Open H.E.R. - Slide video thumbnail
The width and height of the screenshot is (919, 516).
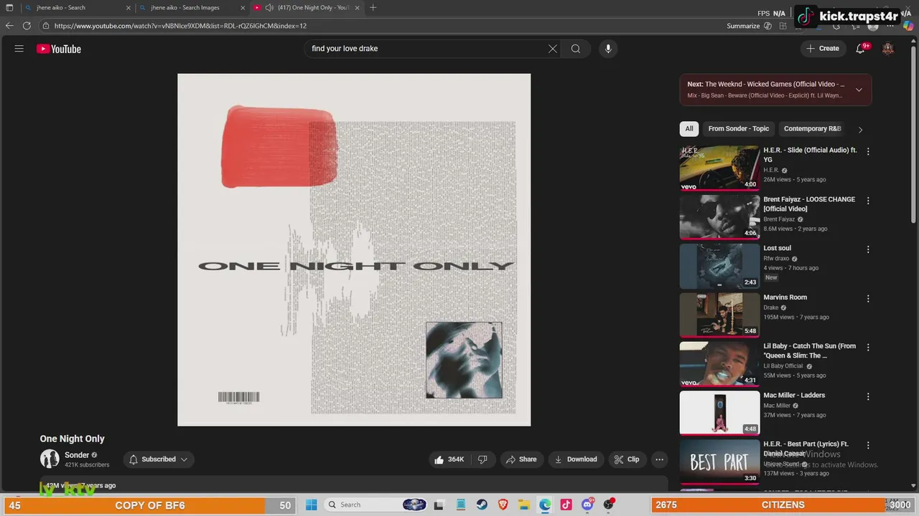point(719,168)
